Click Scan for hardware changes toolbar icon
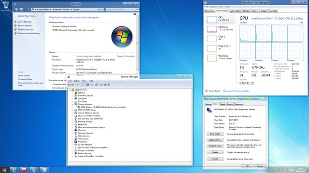The image size is (309, 173). click(97, 85)
